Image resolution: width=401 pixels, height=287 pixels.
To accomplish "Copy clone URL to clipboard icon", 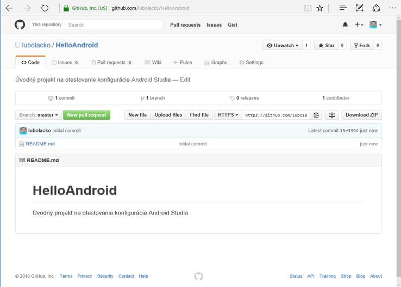I will pyautogui.click(x=316, y=115).
